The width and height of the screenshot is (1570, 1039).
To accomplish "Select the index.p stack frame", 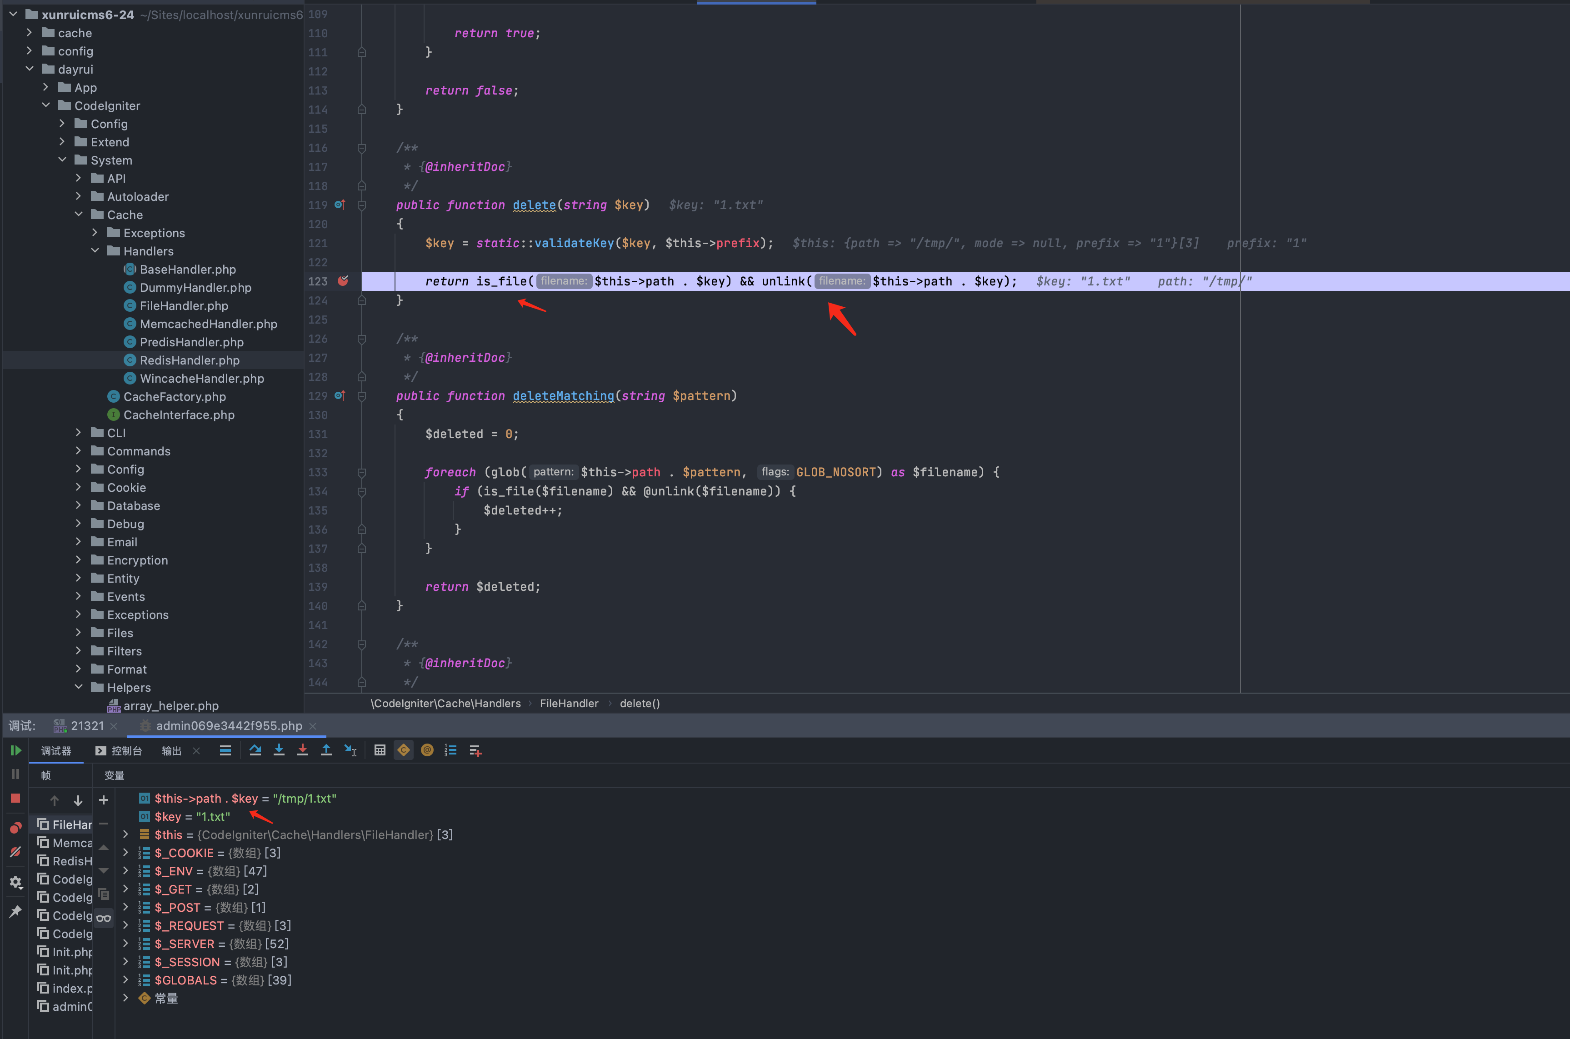I will [x=65, y=989].
